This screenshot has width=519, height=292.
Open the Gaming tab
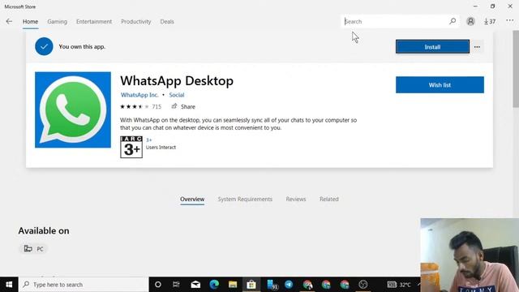[57, 22]
